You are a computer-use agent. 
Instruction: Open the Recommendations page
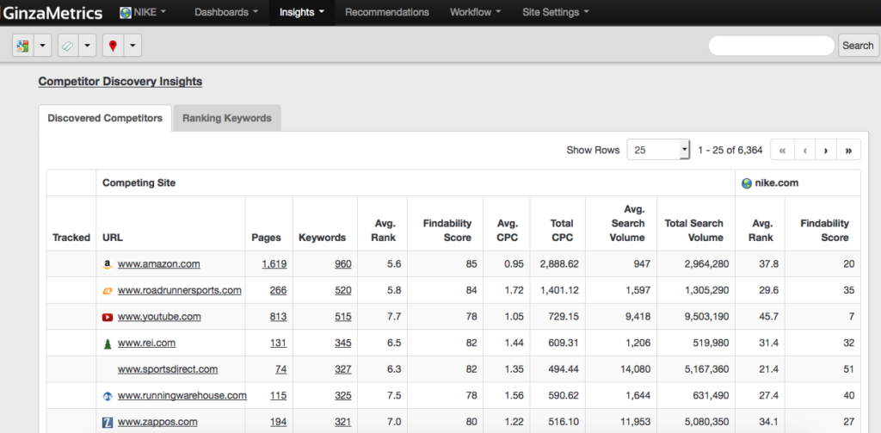point(386,12)
